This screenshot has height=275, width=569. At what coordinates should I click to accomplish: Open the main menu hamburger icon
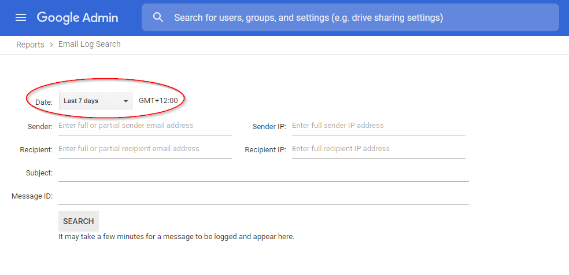point(21,17)
